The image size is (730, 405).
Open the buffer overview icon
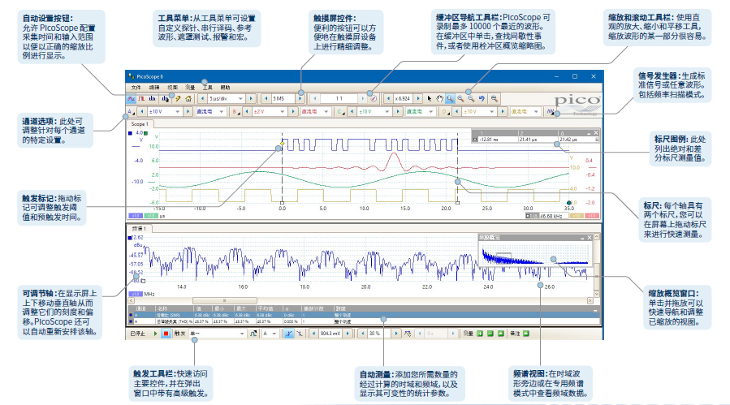coord(373,98)
